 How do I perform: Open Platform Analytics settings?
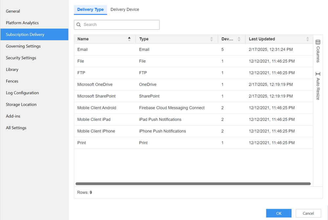tap(22, 23)
